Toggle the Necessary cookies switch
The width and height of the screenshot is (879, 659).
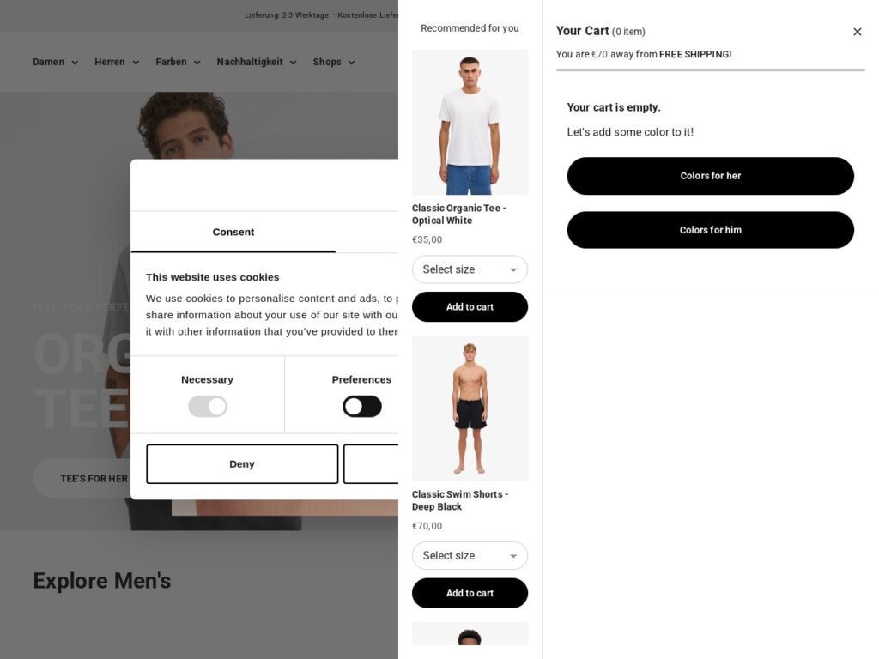208,406
